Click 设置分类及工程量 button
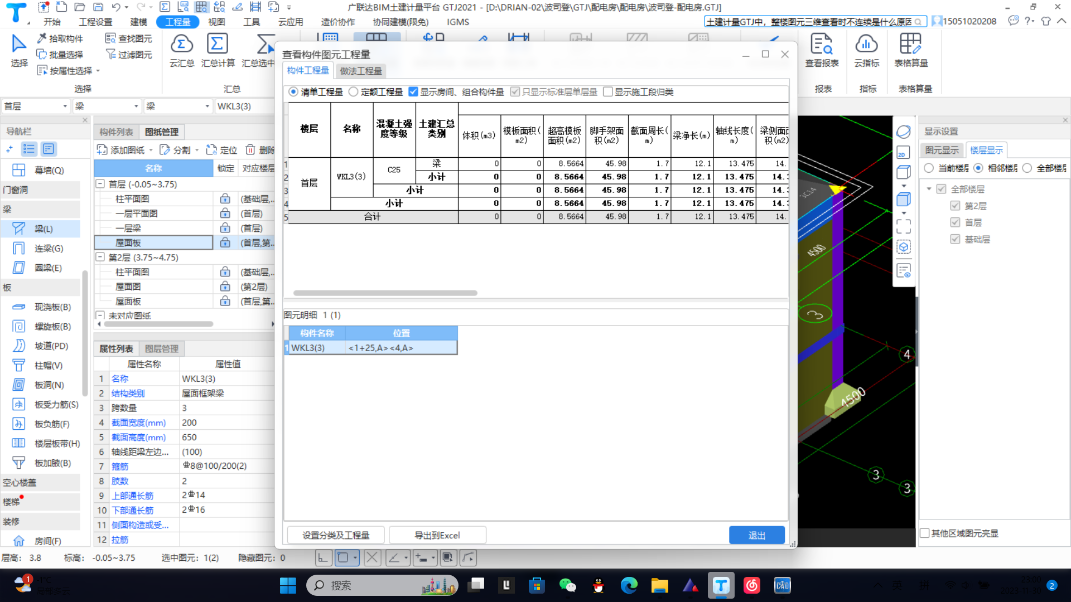Screen dimensions: 1071x602 [336, 535]
